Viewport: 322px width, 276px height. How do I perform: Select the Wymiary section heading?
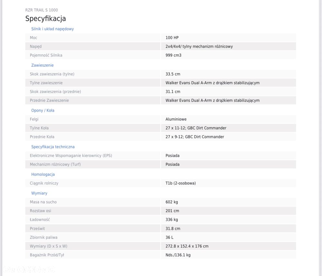click(39, 193)
